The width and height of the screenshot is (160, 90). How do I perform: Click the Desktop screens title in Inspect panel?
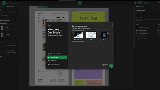click(x=140, y=10)
